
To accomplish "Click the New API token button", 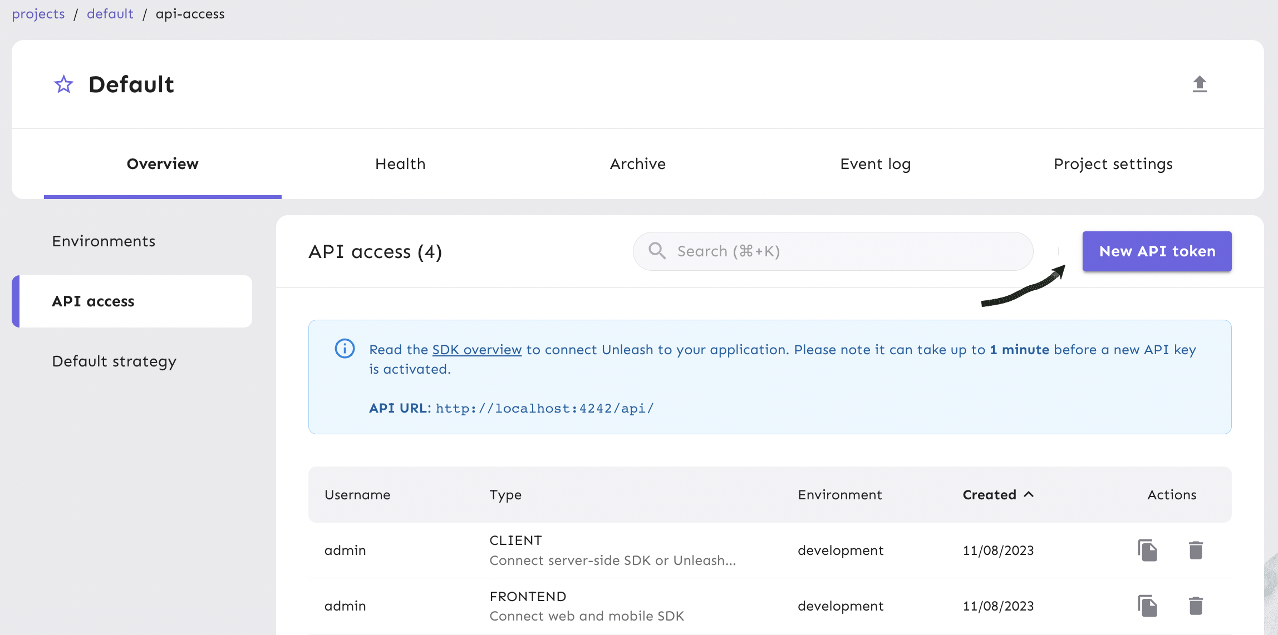I will 1157,251.
